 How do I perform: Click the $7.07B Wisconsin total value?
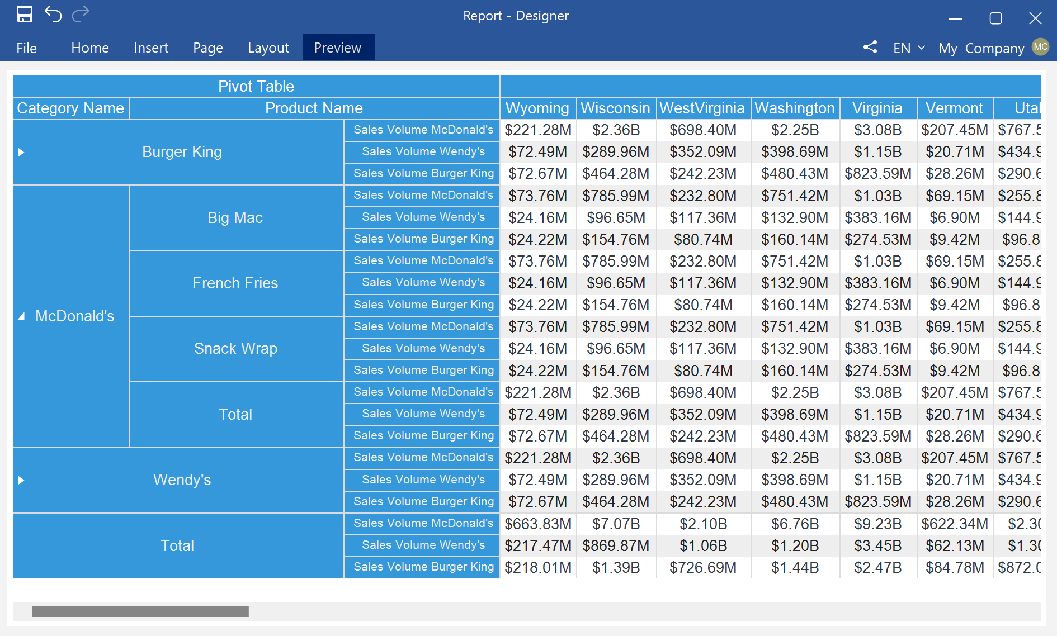tap(616, 524)
